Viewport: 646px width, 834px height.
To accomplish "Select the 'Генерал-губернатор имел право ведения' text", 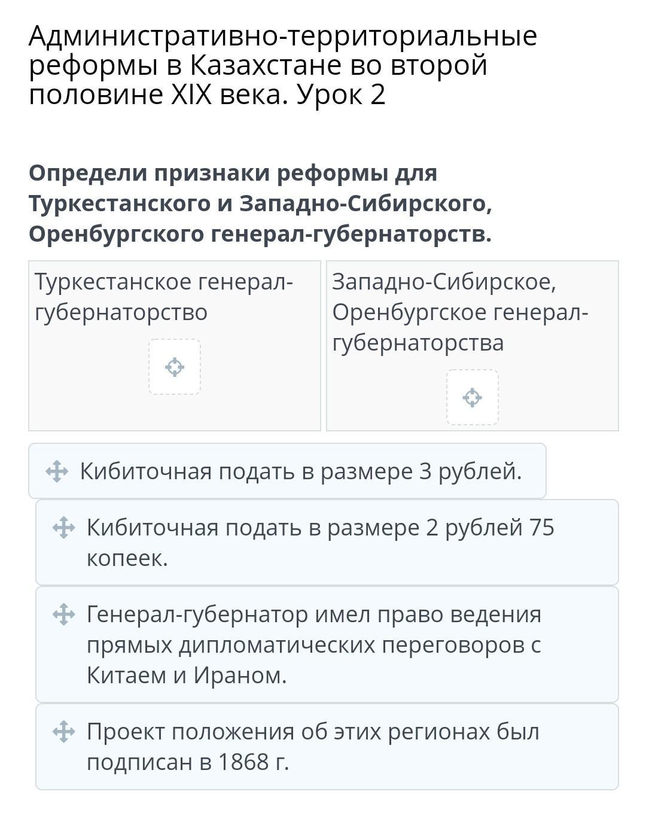I will [314, 614].
